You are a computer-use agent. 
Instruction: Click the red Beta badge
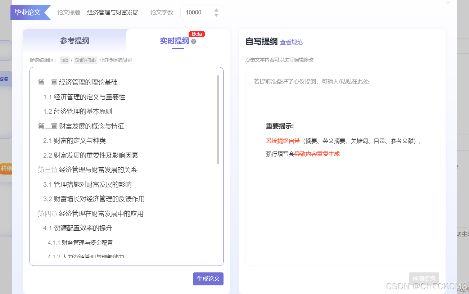click(x=197, y=34)
